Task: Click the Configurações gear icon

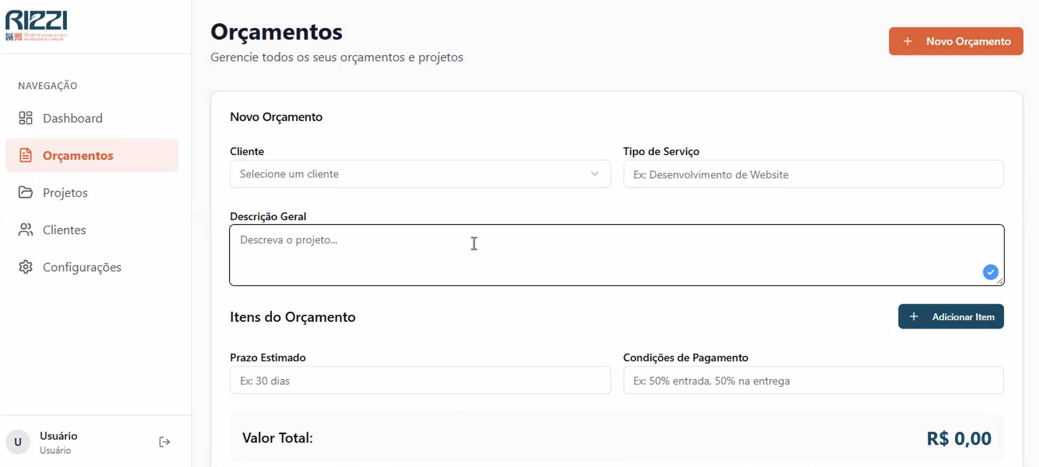Action: point(25,267)
